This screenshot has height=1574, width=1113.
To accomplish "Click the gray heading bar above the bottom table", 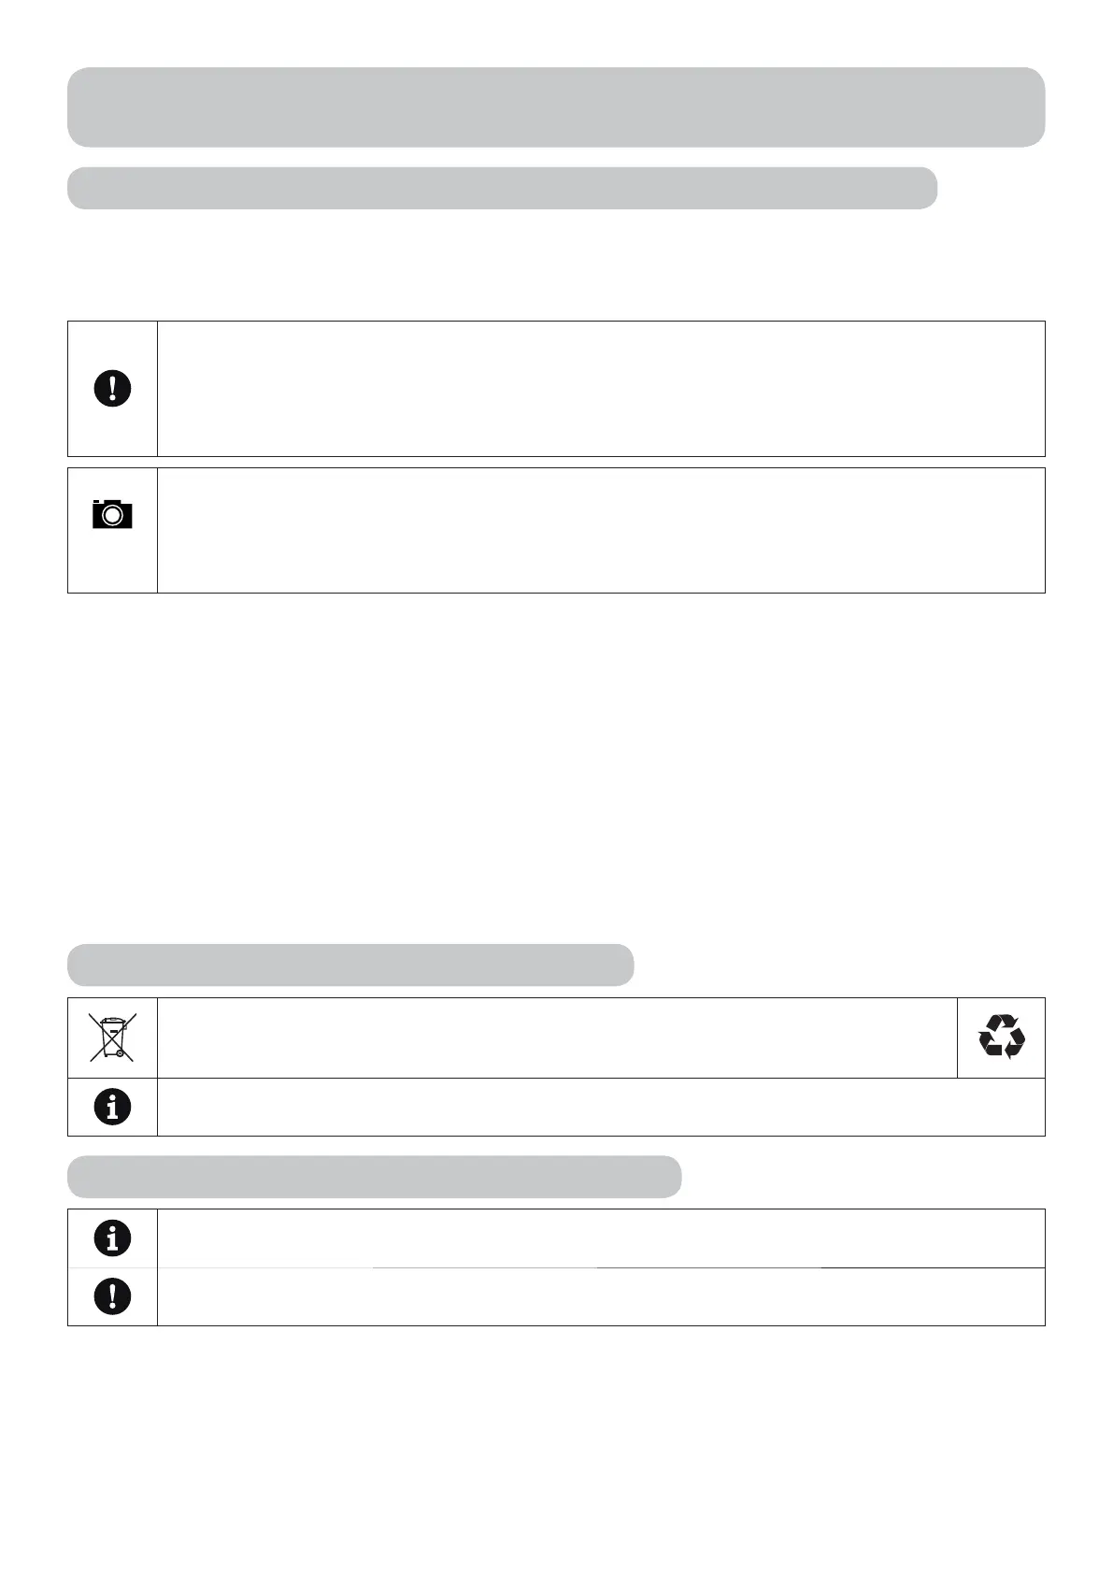I will (x=374, y=1176).
